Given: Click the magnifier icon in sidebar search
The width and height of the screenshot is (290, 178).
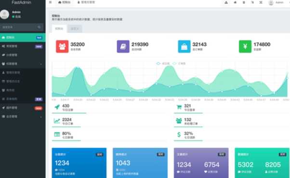Looking at the screenshot, I should coord(39,27).
